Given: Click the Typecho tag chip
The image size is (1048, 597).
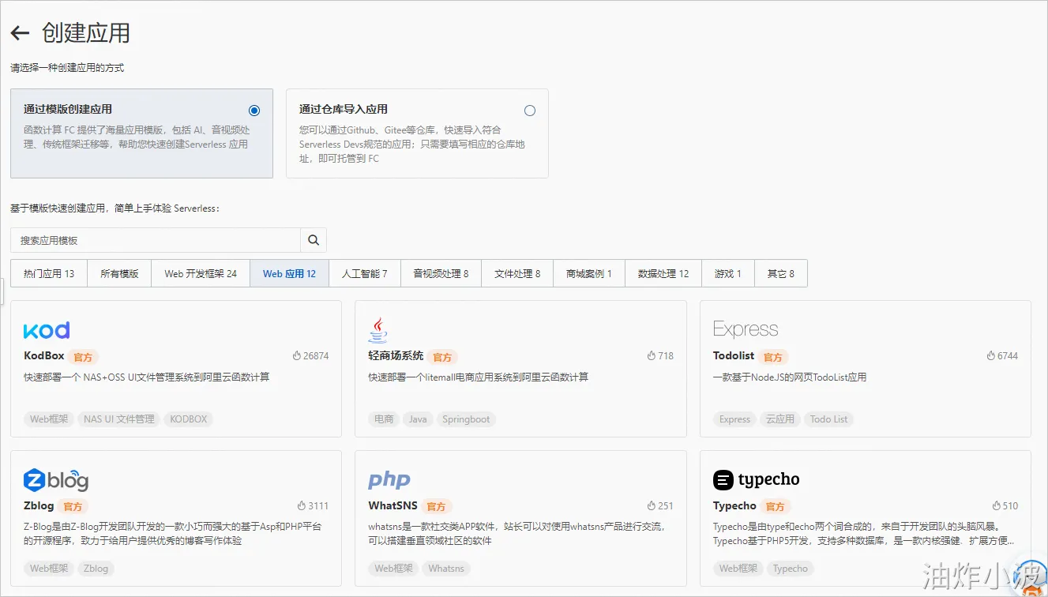Looking at the screenshot, I should tap(791, 569).
